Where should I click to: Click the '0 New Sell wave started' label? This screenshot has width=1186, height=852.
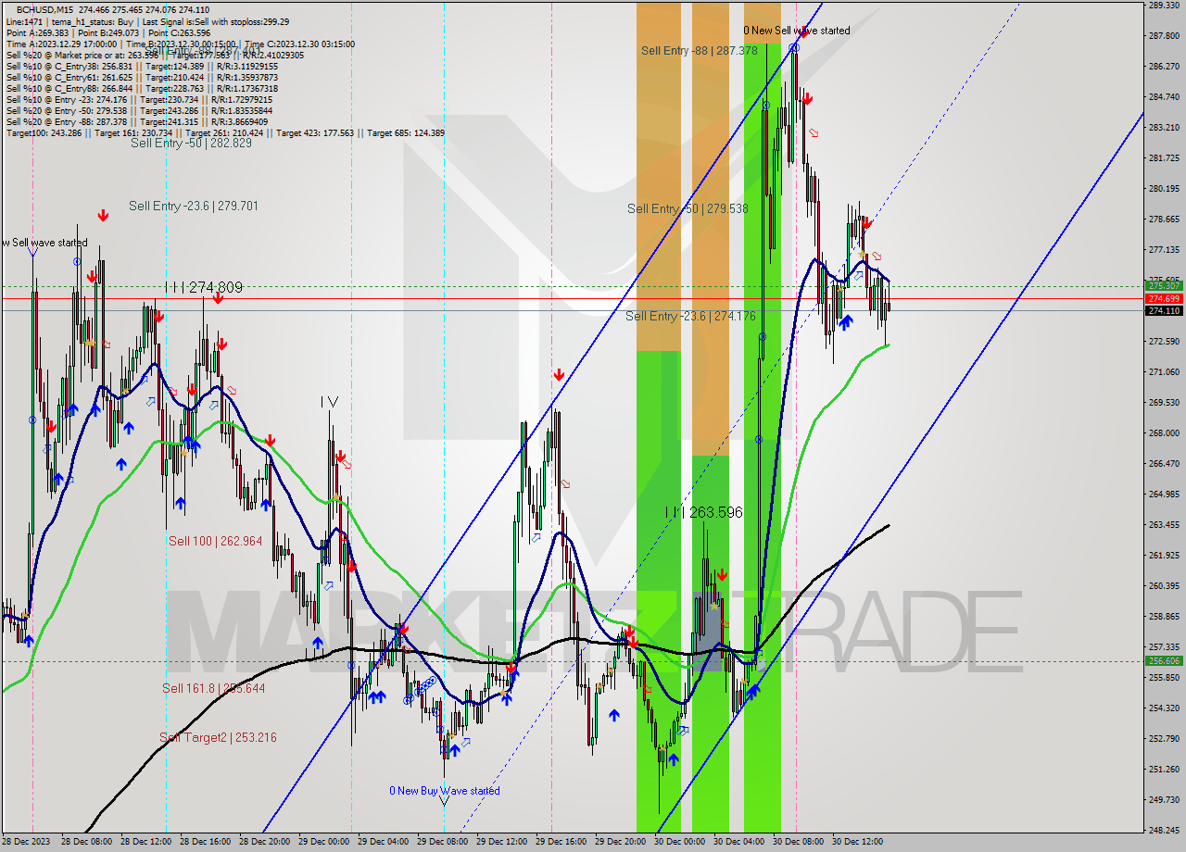pyautogui.click(x=797, y=31)
